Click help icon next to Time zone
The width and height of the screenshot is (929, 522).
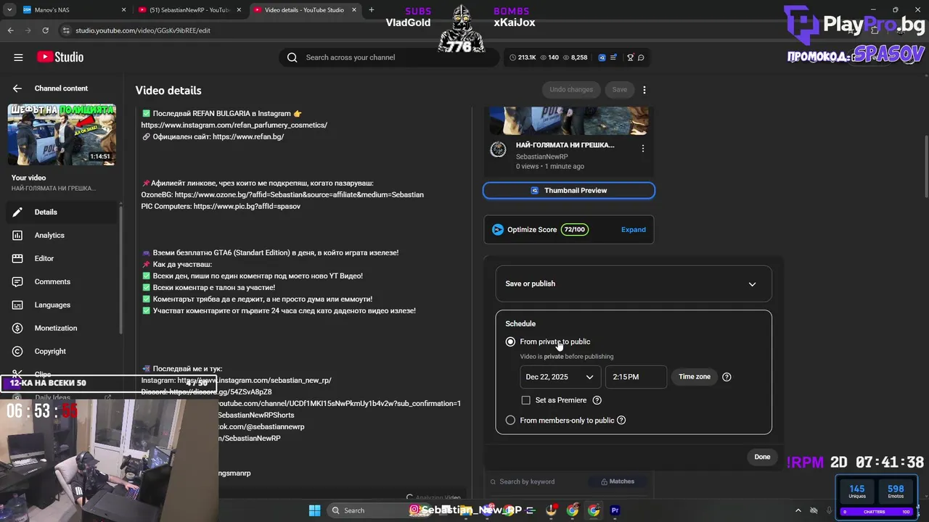click(727, 377)
